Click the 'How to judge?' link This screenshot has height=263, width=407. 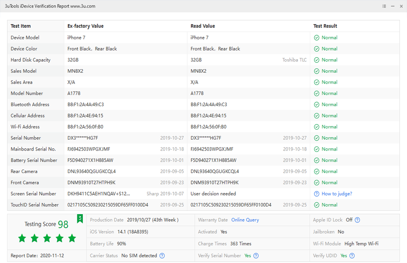tap(336, 194)
